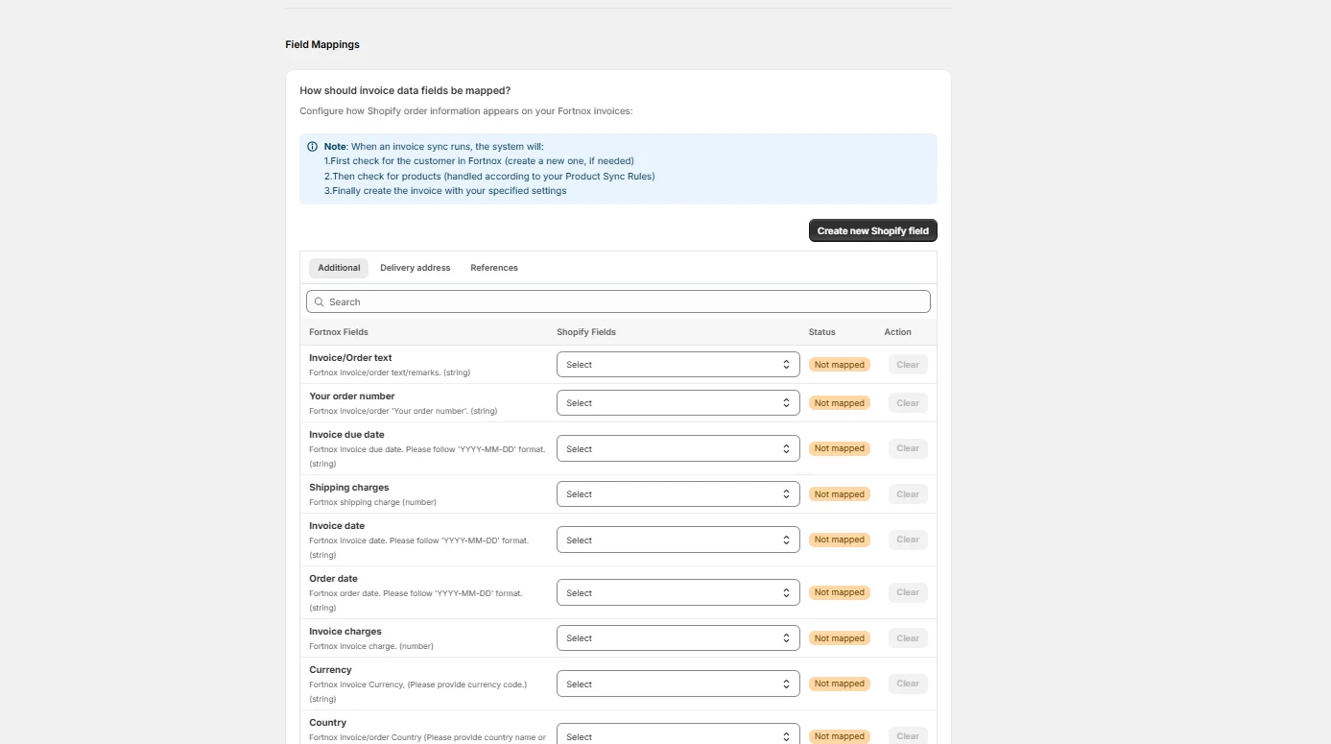The image size is (1331, 744).
Task: Click the Invoice/Order text field name
Action: coord(350,358)
